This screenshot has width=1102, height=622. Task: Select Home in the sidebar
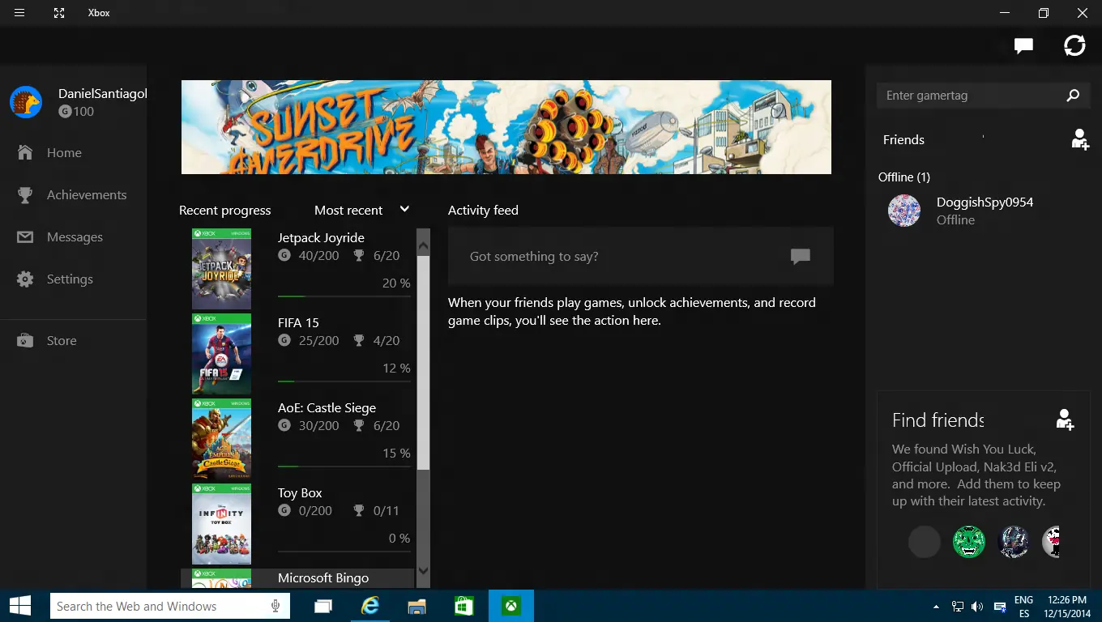[x=25, y=152]
